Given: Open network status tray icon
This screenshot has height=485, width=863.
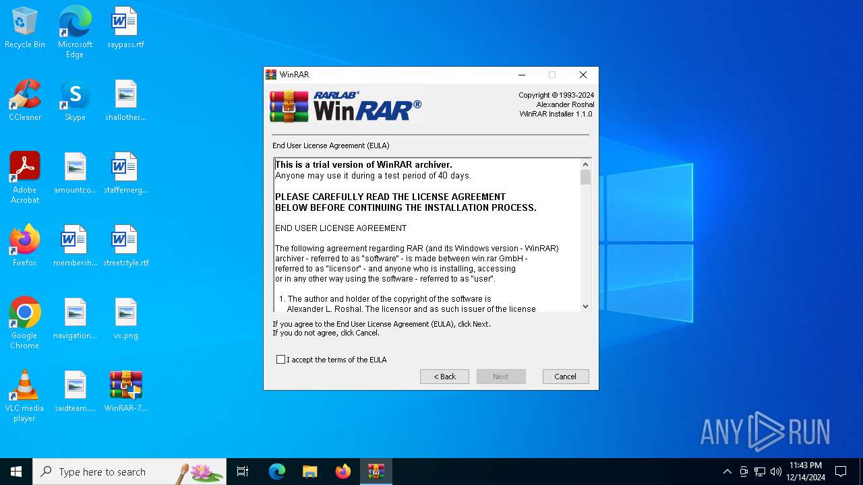Looking at the screenshot, I should point(760,472).
